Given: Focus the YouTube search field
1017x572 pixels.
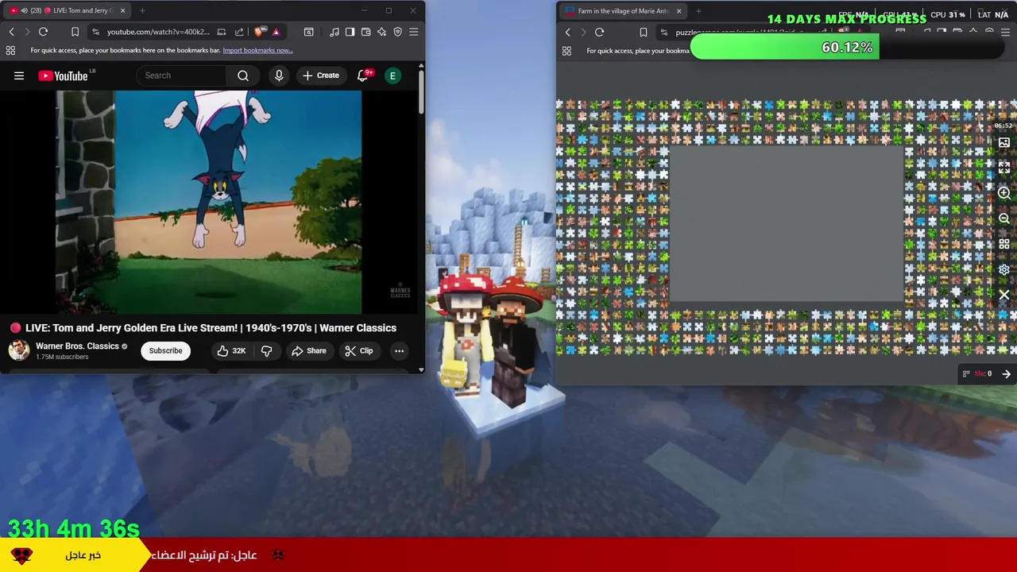Looking at the screenshot, I should click(x=181, y=75).
